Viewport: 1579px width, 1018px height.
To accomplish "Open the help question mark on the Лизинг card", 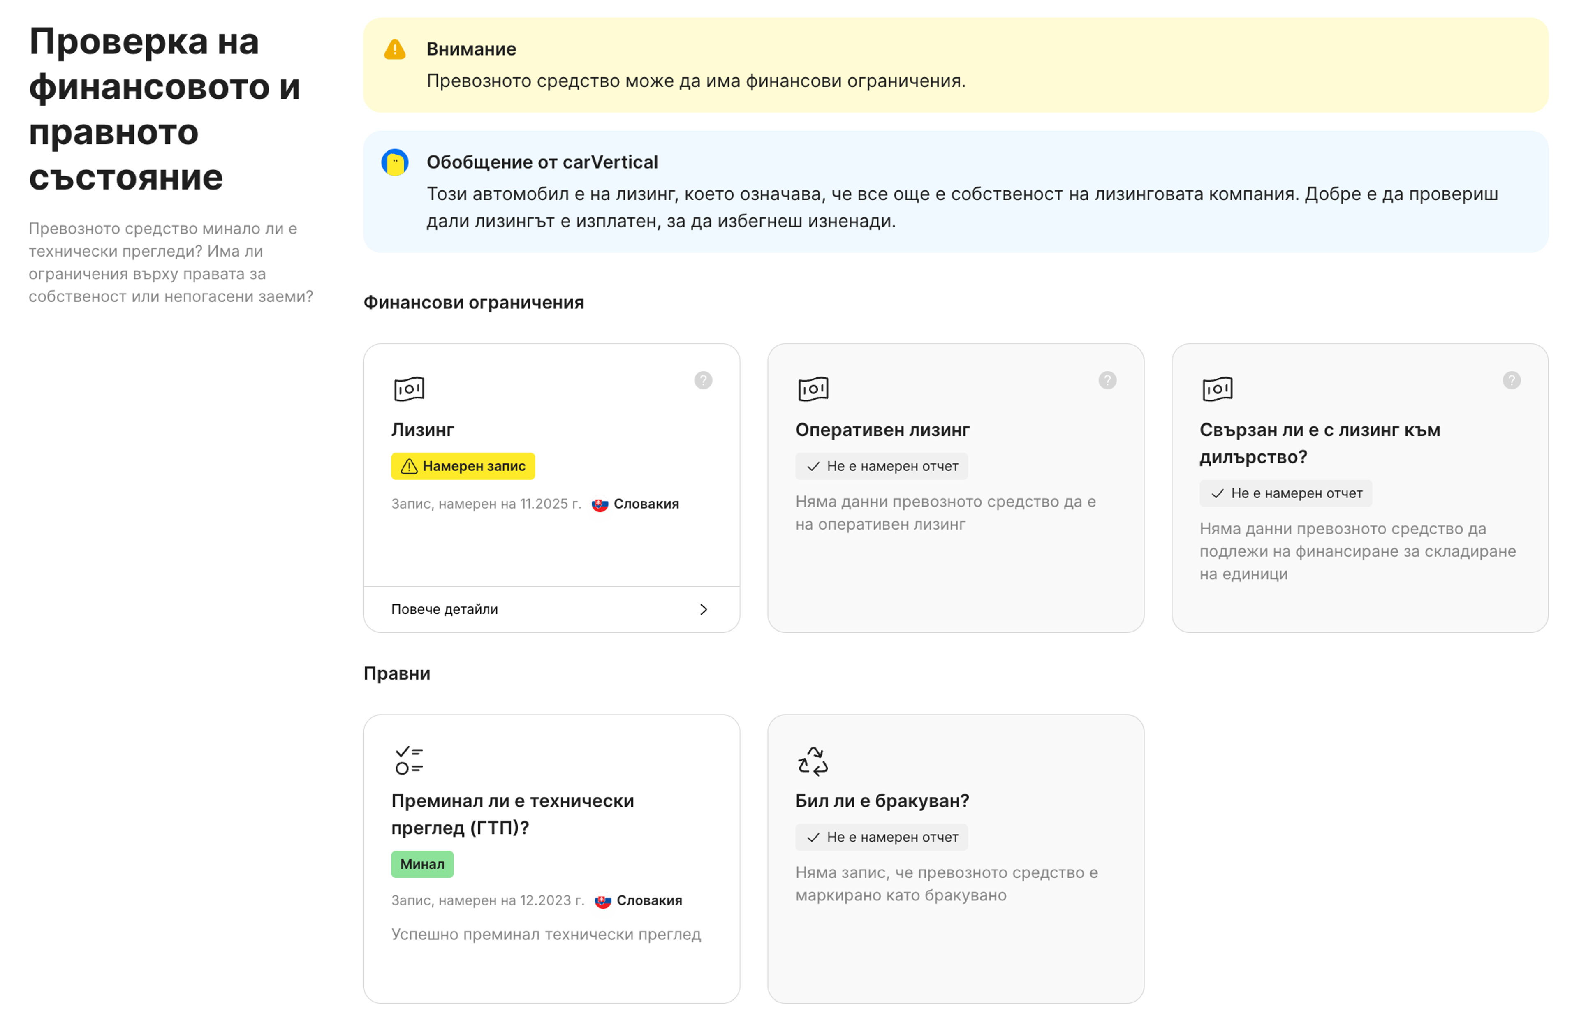I will 703,380.
